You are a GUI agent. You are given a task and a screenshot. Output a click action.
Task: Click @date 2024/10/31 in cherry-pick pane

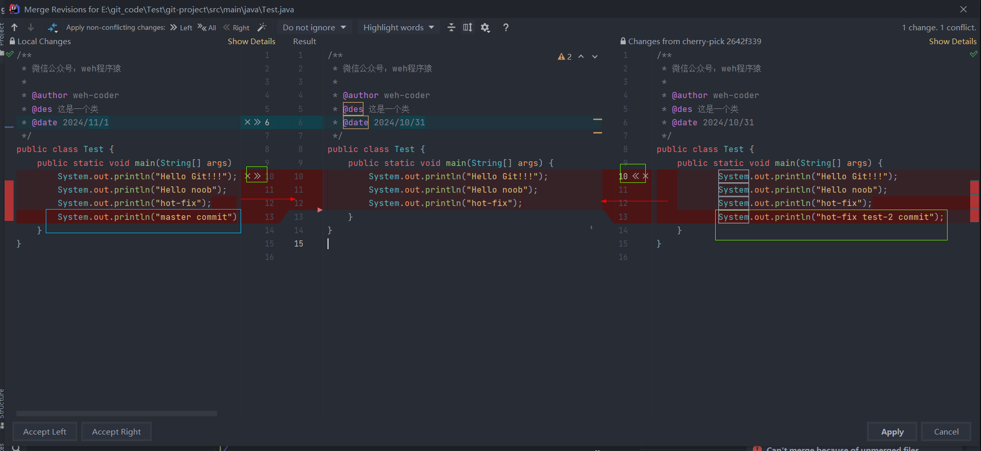point(713,122)
